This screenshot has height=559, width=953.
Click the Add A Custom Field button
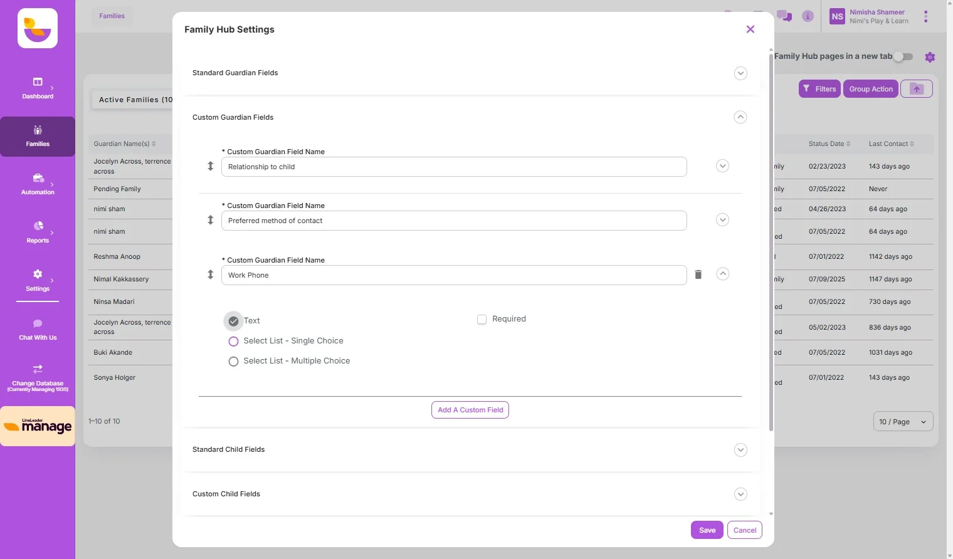[470, 410]
